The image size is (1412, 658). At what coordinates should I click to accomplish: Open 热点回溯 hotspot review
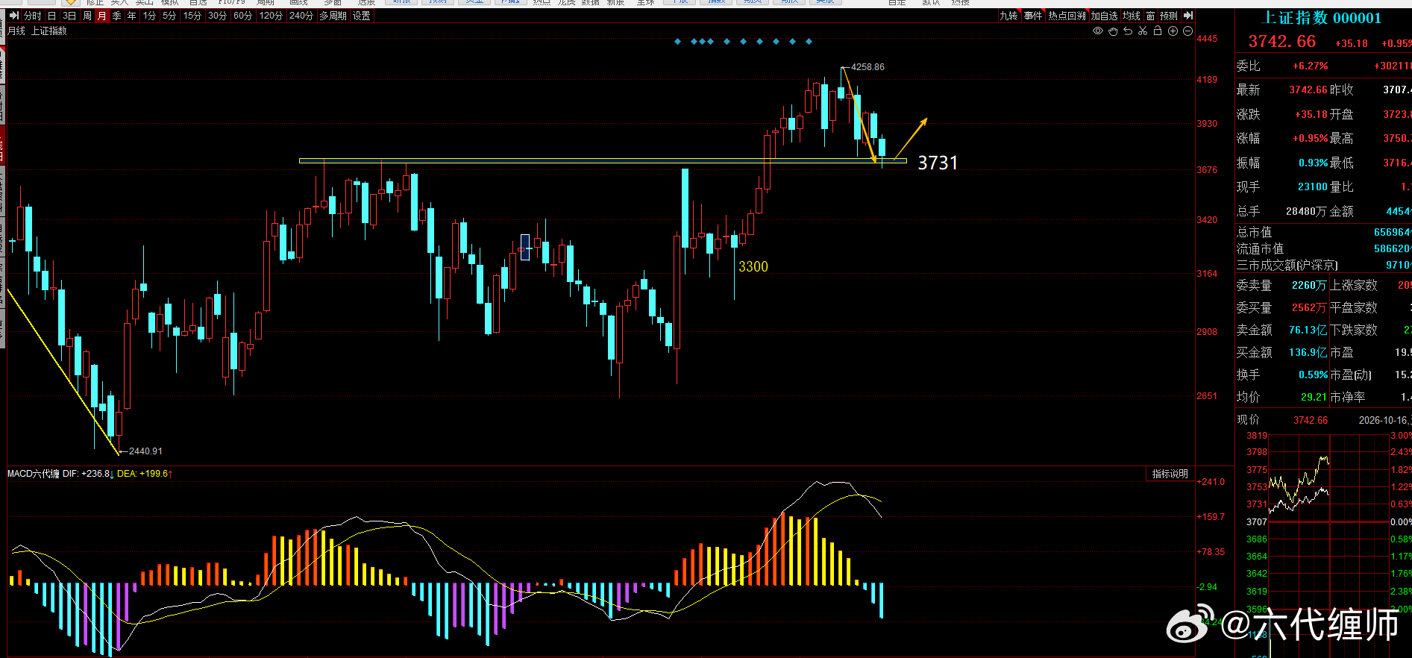pos(1067,16)
